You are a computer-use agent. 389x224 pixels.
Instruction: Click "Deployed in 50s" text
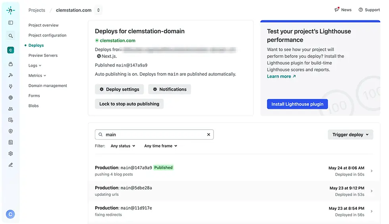coord(350,174)
